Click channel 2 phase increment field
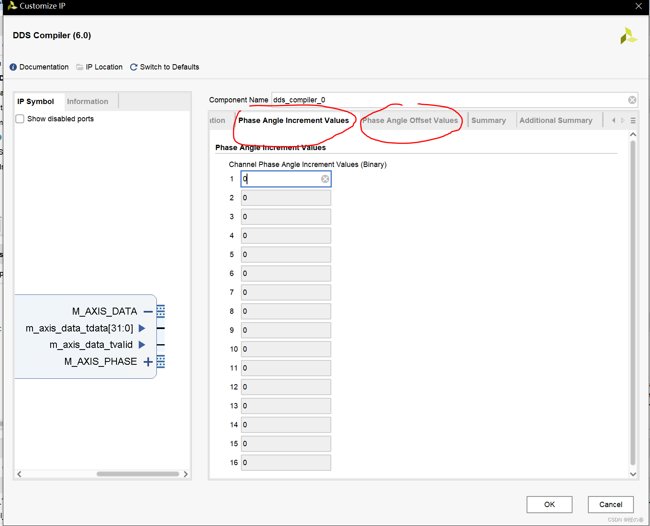This screenshot has width=650, height=526. coord(286,198)
